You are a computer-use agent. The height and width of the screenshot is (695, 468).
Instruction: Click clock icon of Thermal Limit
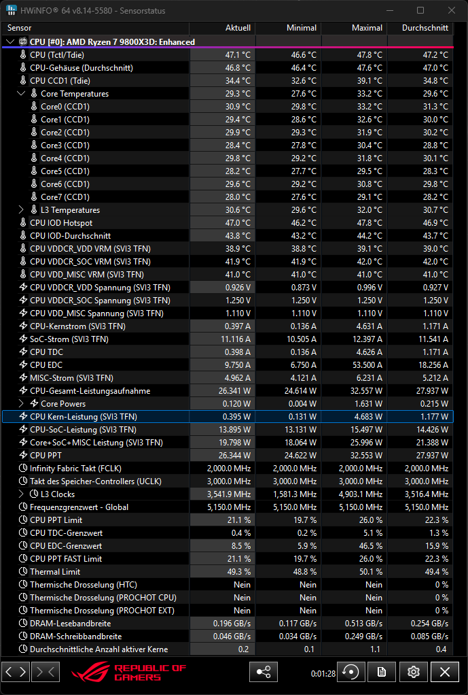pyautogui.click(x=24, y=571)
